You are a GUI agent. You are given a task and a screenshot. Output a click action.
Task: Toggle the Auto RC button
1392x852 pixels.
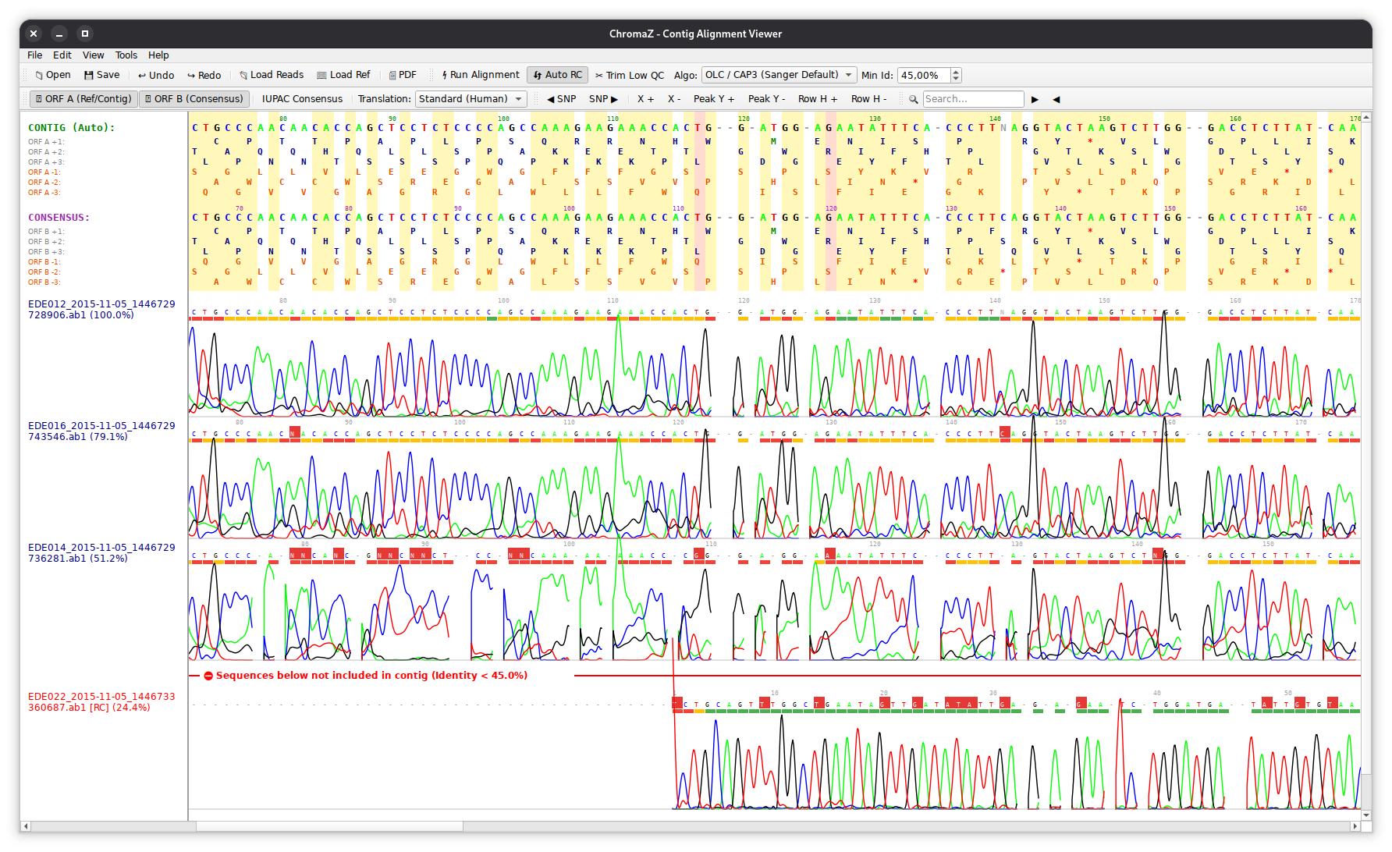(x=557, y=75)
